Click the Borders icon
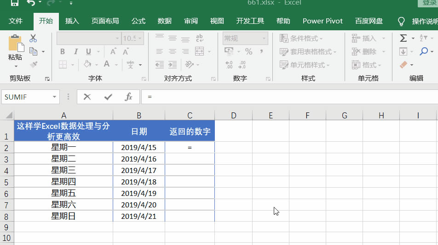438x245 pixels. (x=63, y=65)
